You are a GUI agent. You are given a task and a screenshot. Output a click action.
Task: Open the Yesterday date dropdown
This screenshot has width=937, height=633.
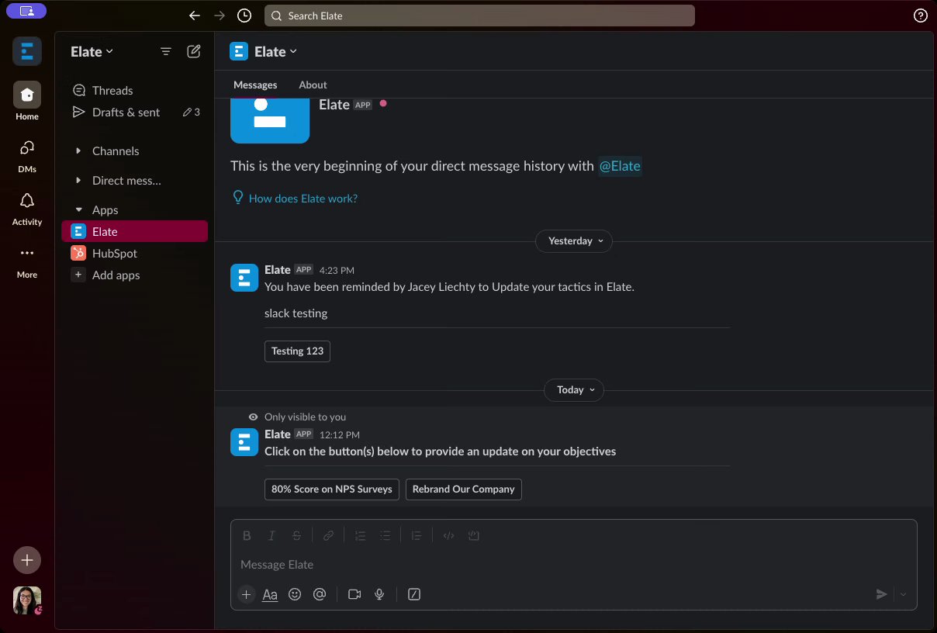(x=574, y=241)
